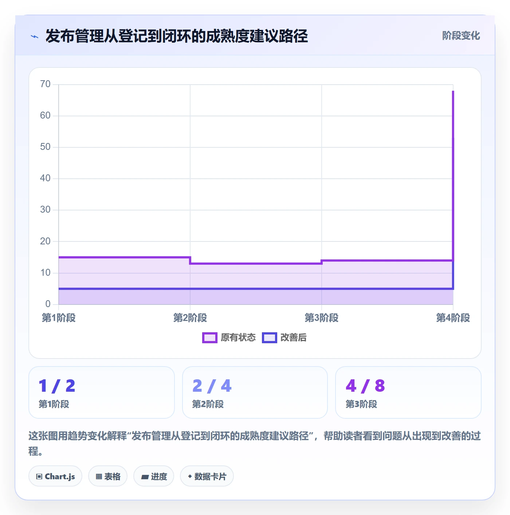This screenshot has width=510, height=515.
Task: Click the 10 y-axis tick label
Action: (x=45, y=272)
